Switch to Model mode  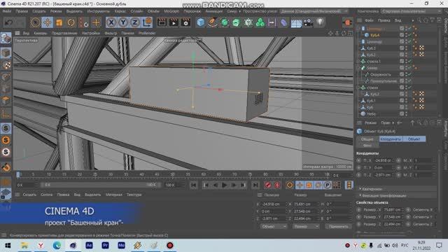6,53
